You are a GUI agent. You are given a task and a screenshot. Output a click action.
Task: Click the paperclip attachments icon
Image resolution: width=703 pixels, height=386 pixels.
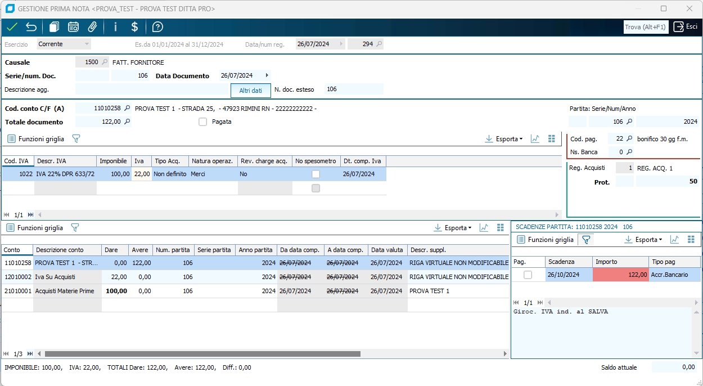[x=93, y=27]
